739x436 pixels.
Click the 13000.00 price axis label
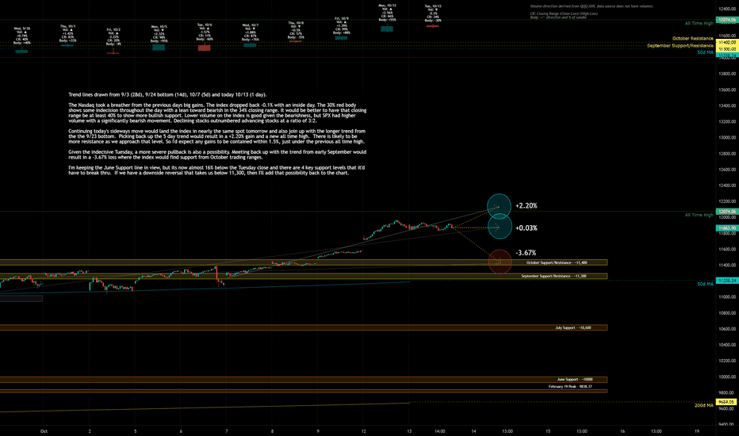(x=727, y=138)
